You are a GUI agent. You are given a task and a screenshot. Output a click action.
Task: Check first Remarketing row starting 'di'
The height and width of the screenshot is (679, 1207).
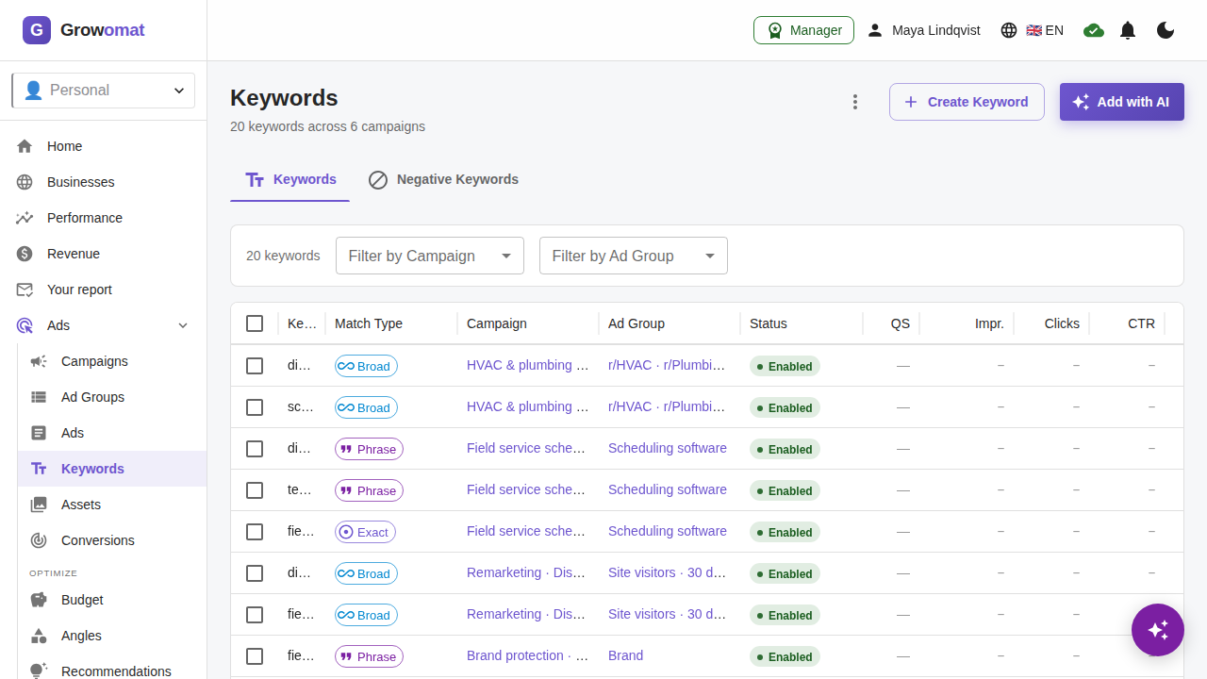coord(255,573)
